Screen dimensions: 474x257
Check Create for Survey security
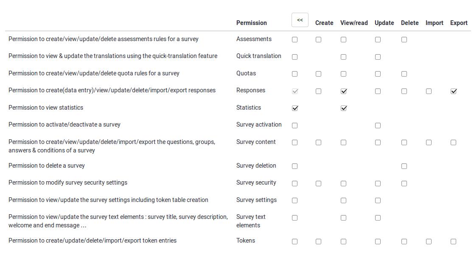[318, 183]
